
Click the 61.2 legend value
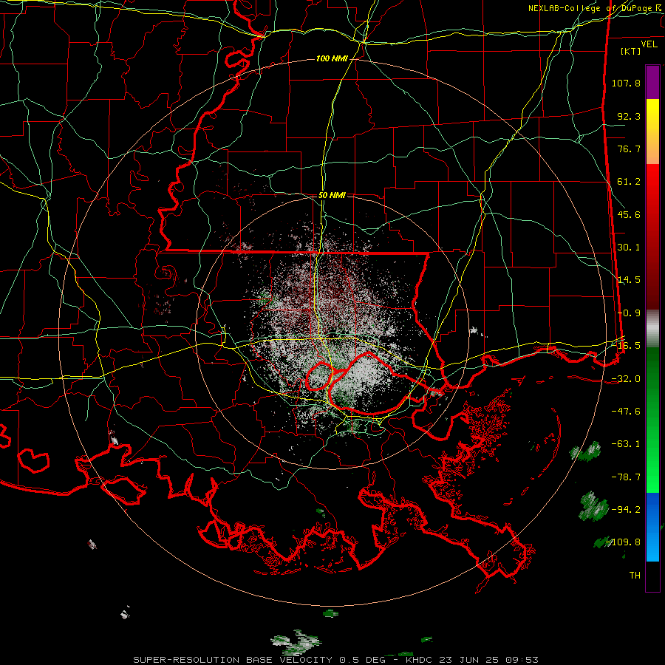629,182
